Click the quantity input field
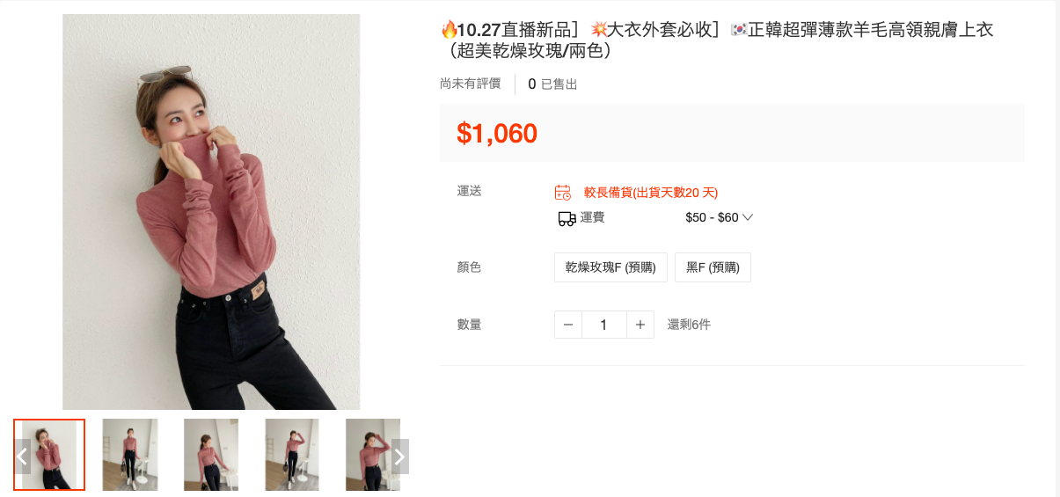 604,325
